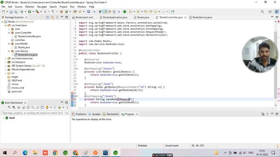Expand the Maven Dependencies node
Screen dimensions: 280x157
click(6, 69)
